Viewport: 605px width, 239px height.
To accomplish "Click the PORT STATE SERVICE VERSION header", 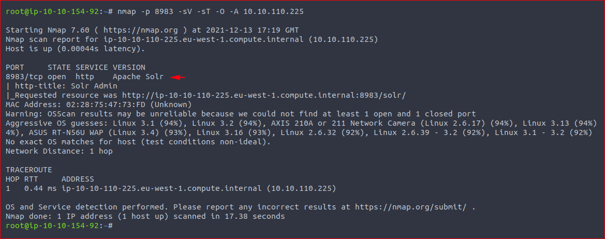I will pos(76,68).
